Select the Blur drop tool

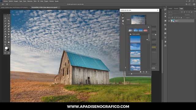[9, 34]
